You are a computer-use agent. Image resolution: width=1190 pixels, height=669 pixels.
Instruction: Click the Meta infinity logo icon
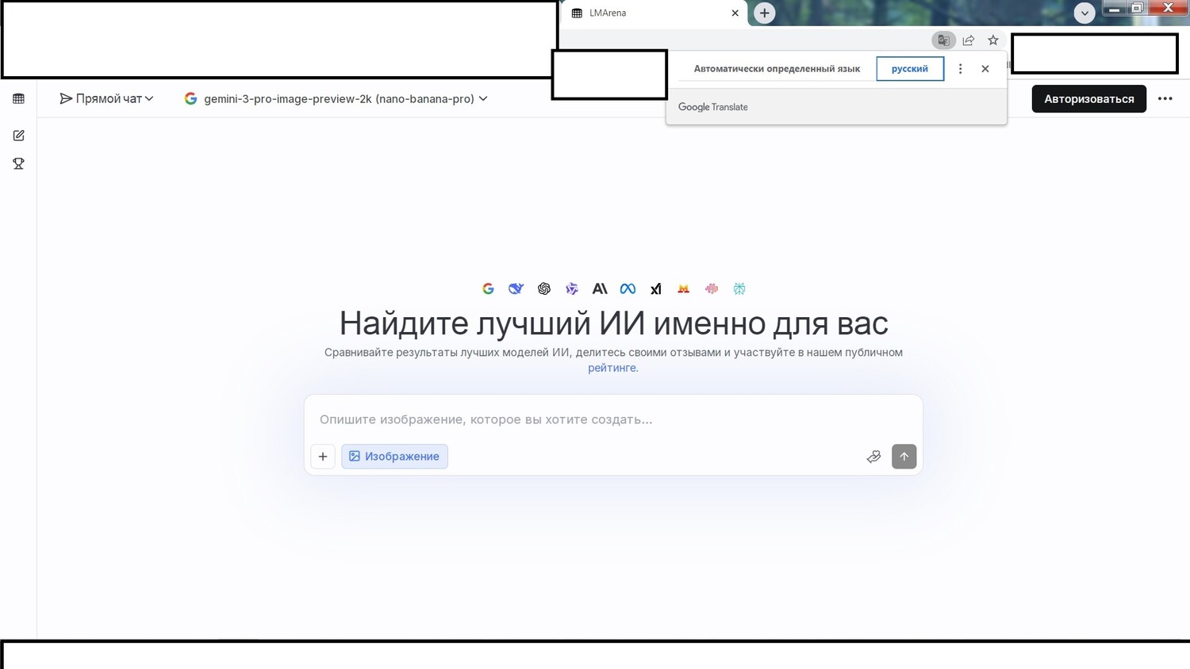(x=628, y=289)
